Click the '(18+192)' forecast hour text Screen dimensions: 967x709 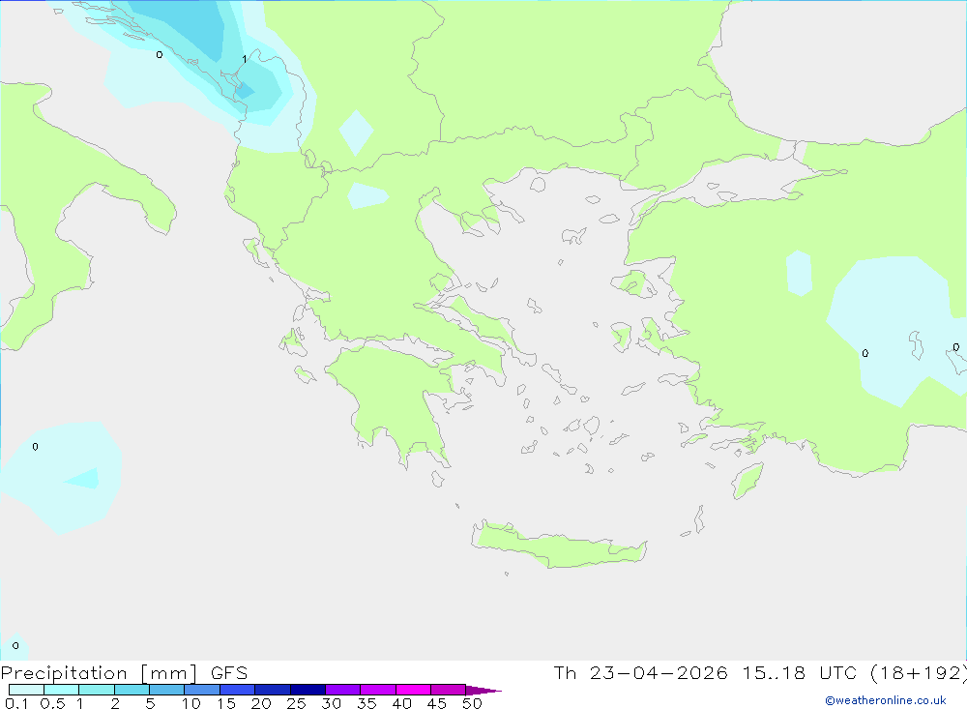tap(918, 673)
